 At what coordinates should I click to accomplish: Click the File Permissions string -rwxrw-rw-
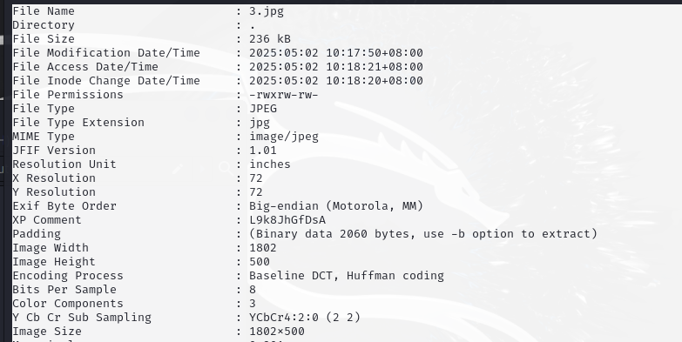click(284, 95)
